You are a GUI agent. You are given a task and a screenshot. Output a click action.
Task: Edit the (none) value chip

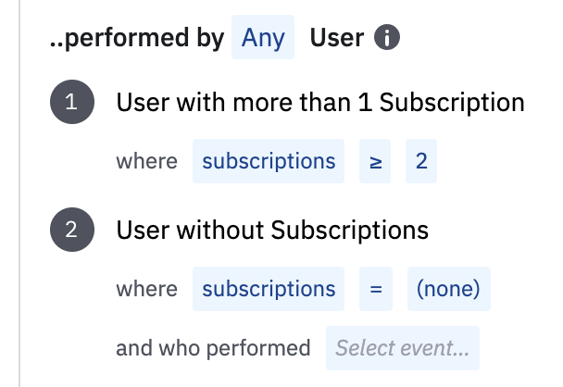click(x=448, y=289)
